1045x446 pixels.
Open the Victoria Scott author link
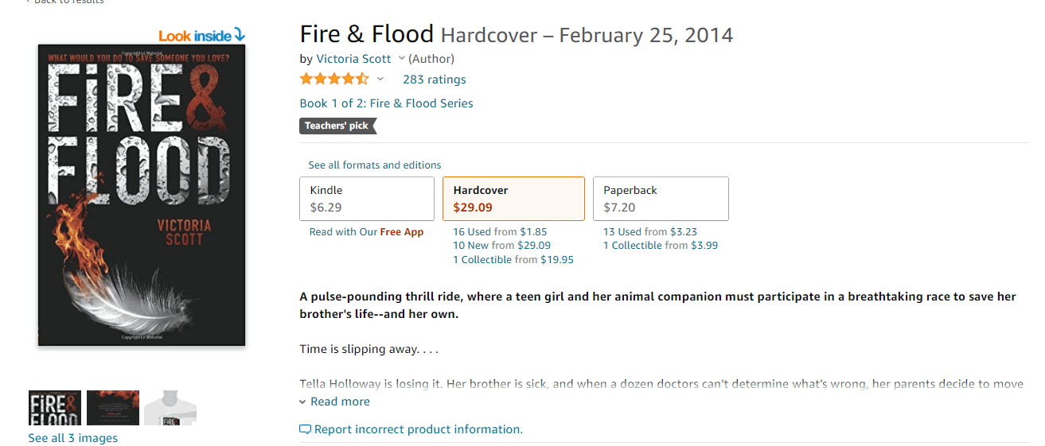pyautogui.click(x=353, y=59)
